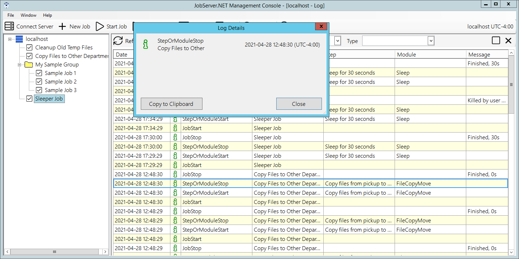Click the Module column header
519x259 pixels.
click(x=406, y=54)
